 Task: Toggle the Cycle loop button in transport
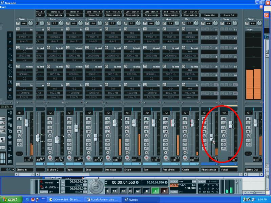[138, 191]
